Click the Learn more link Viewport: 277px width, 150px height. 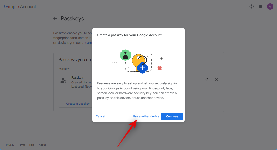click(x=88, y=43)
